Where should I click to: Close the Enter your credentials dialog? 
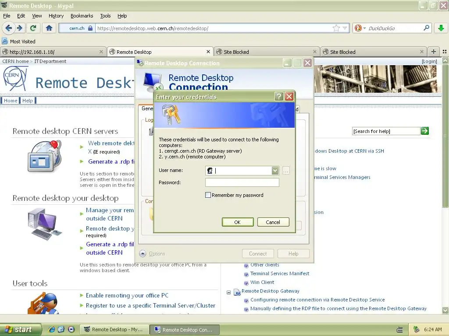pyautogui.click(x=289, y=97)
